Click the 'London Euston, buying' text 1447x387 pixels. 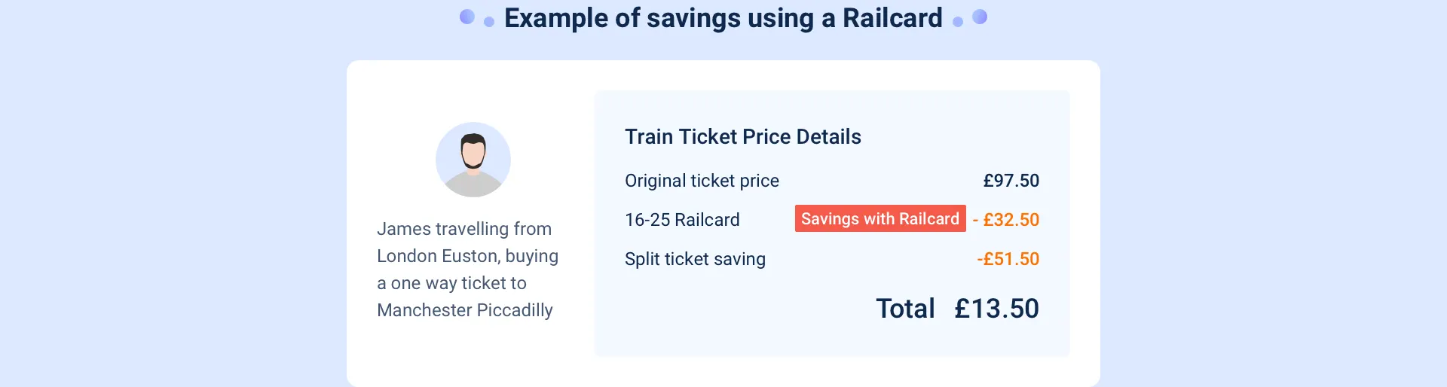[467, 256]
